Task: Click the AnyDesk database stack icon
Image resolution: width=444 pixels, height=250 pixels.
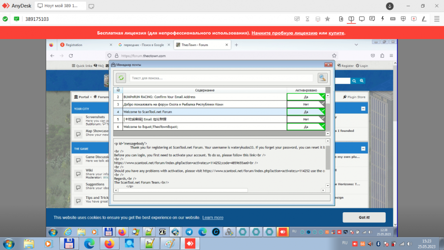Action: 318,19
